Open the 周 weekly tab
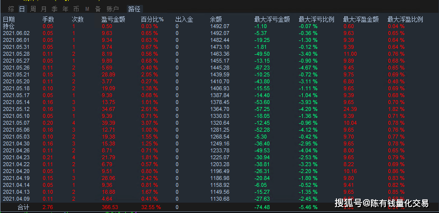 point(33,9)
